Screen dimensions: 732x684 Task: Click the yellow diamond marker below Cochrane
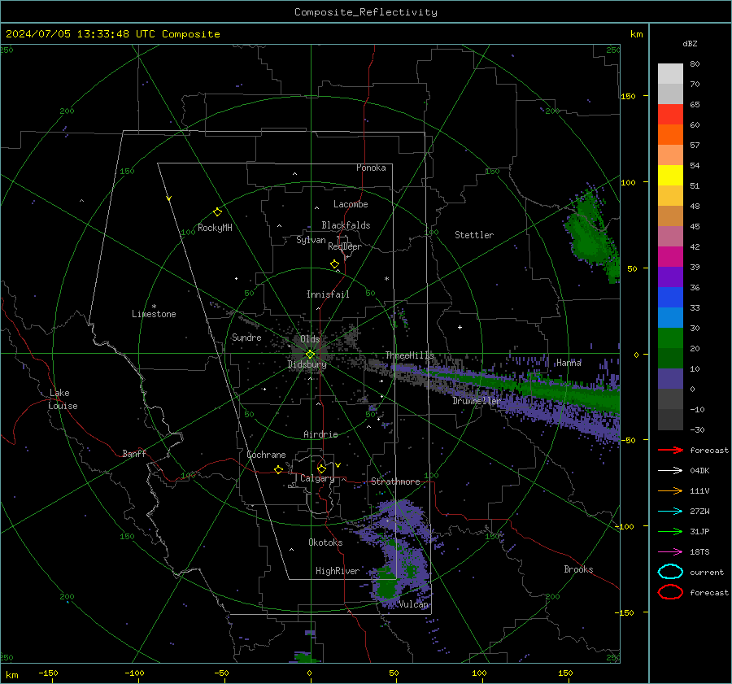(278, 470)
